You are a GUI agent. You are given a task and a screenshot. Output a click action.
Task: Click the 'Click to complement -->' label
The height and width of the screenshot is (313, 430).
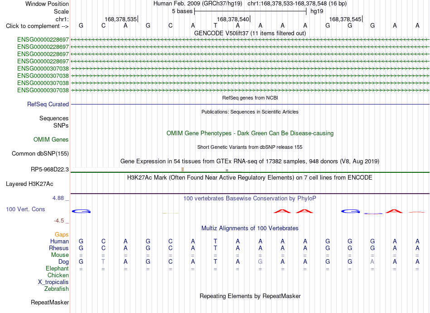tap(37, 26)
